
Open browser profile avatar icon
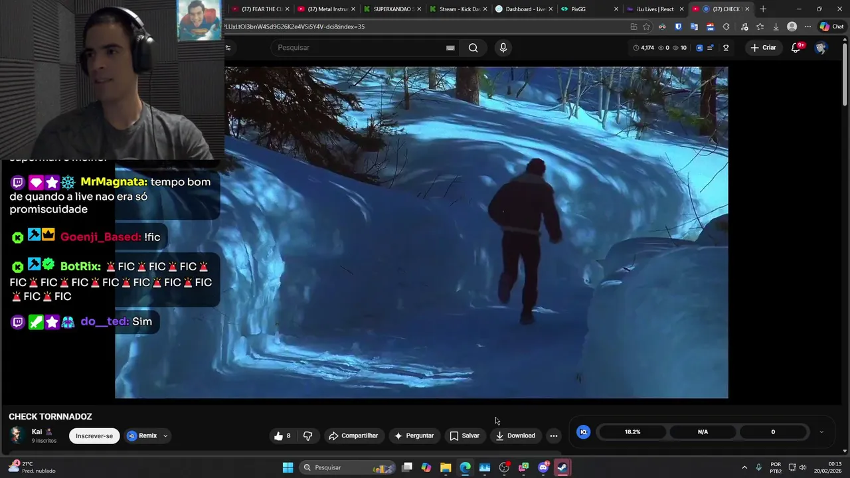click(792, 27)
